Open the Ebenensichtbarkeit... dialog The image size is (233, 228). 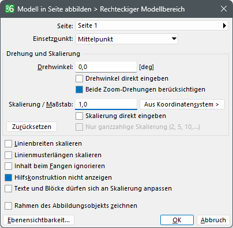click(x=39, y=220)
